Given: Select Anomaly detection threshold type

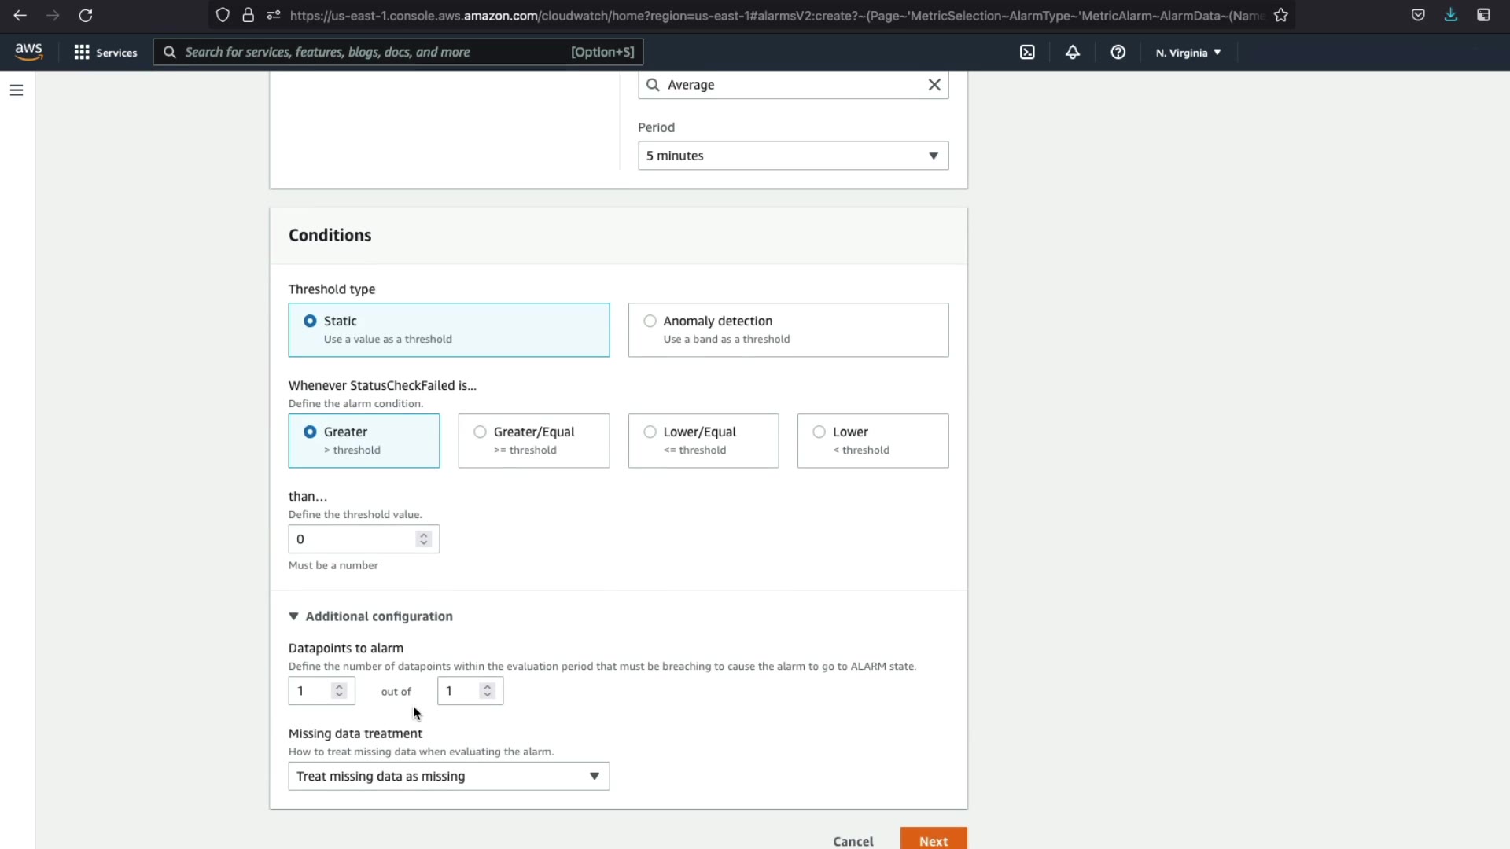Looking at the screenshot, I should (650, 321).
